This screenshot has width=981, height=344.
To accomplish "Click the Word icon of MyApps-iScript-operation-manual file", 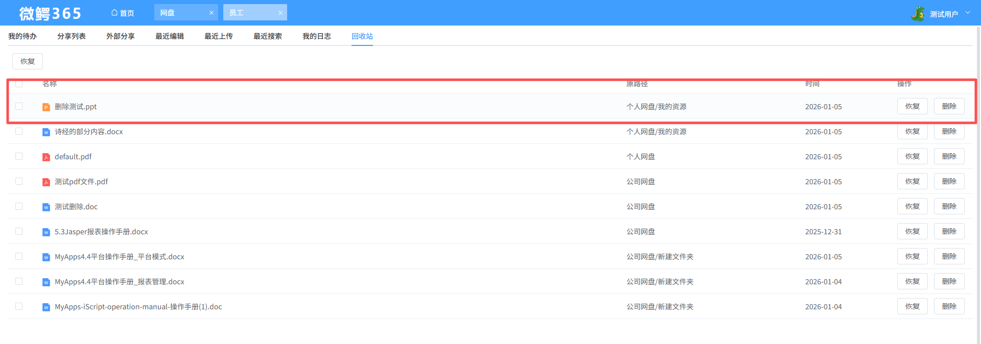I will coord(46,307).
